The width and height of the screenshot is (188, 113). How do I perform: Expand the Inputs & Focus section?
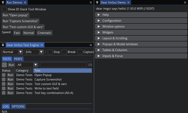pos(141,56)
